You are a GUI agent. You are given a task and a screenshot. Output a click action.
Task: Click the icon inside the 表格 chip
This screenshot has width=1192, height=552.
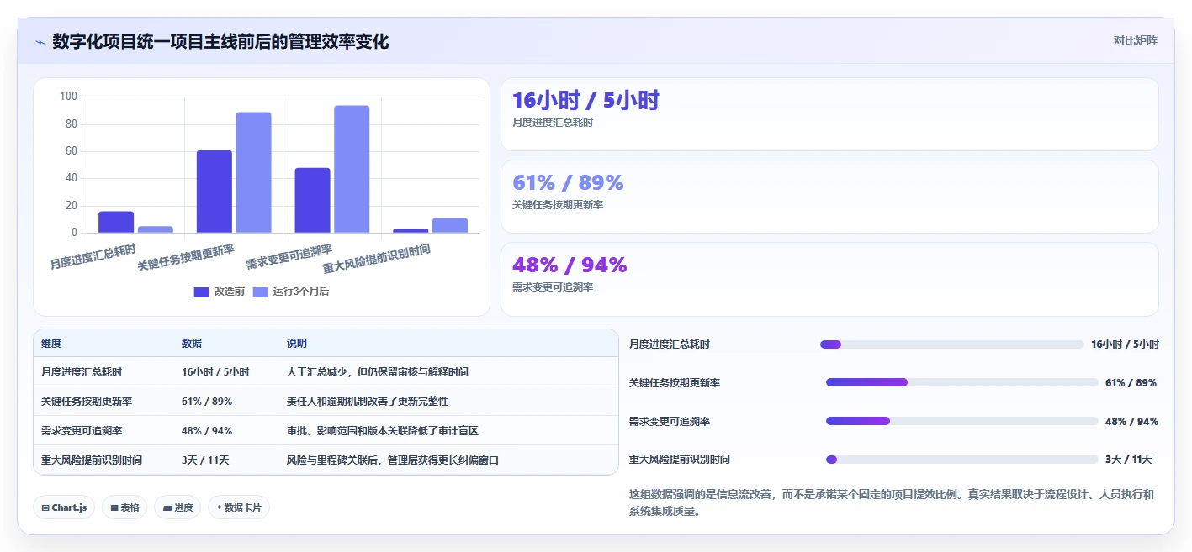click(114, 507)
